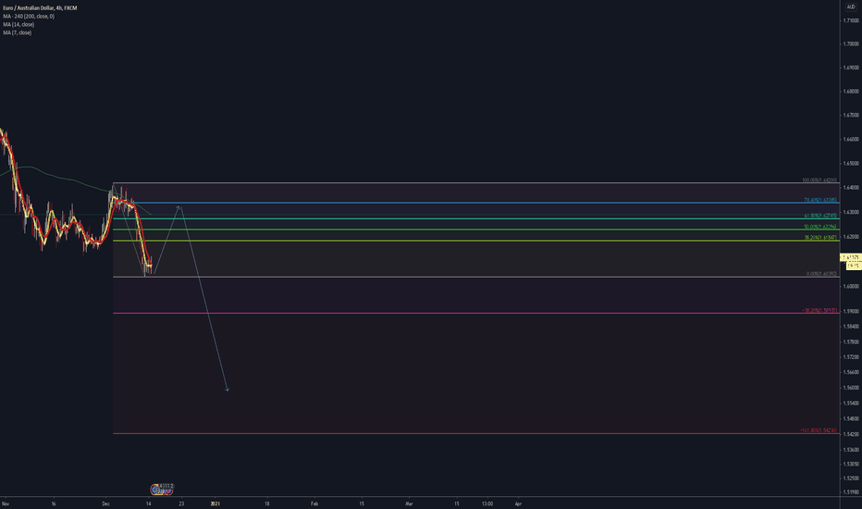Select the green 50.00% Fibonacci level line
Image resolution: width=862 pixels, height=509 pixels.
[476, 230]
